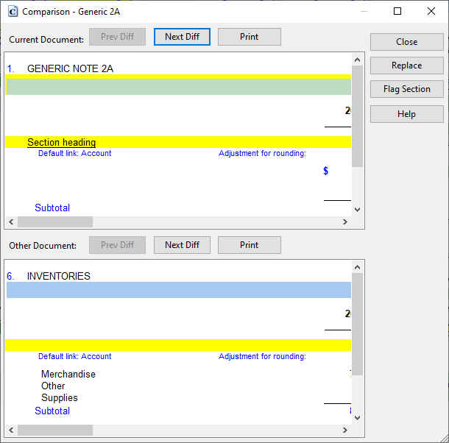
Task: Click right arrow of Current Document horizontal scrollbar
Action: (345, 222)
